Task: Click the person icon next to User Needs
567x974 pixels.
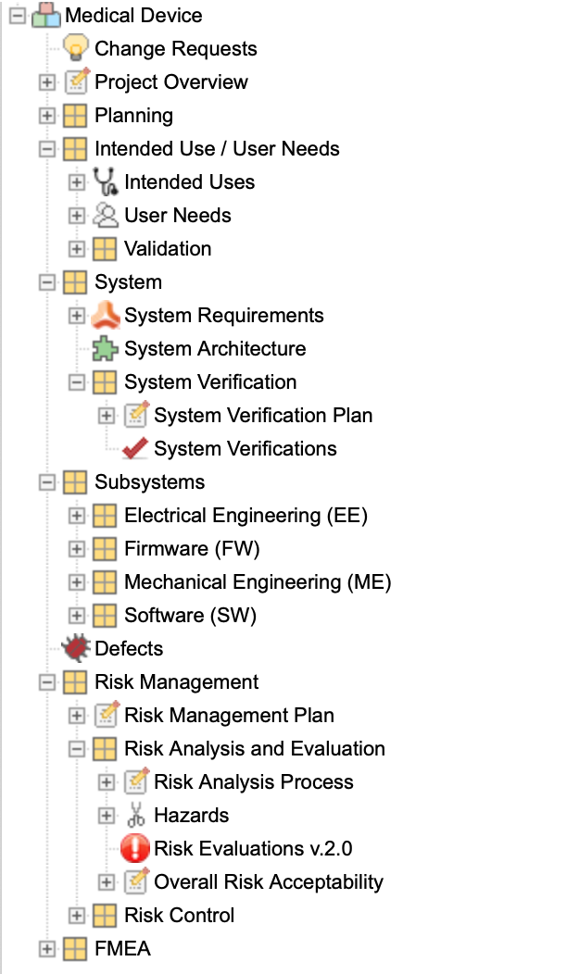Action: pyautogui.click(x=105, y=215)
